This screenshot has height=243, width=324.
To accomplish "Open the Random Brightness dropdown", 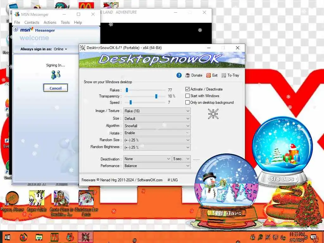I will tap(157, 147).
